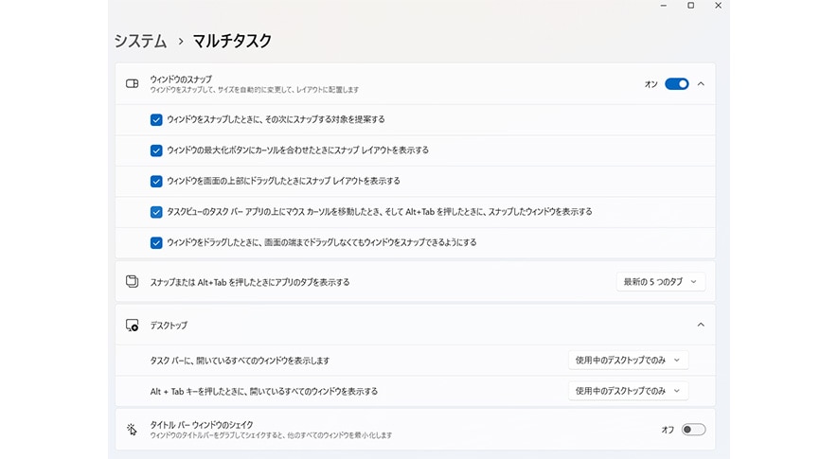
Task: Click the app tabs stacked-windows icon
Action: tap(132, 282)
